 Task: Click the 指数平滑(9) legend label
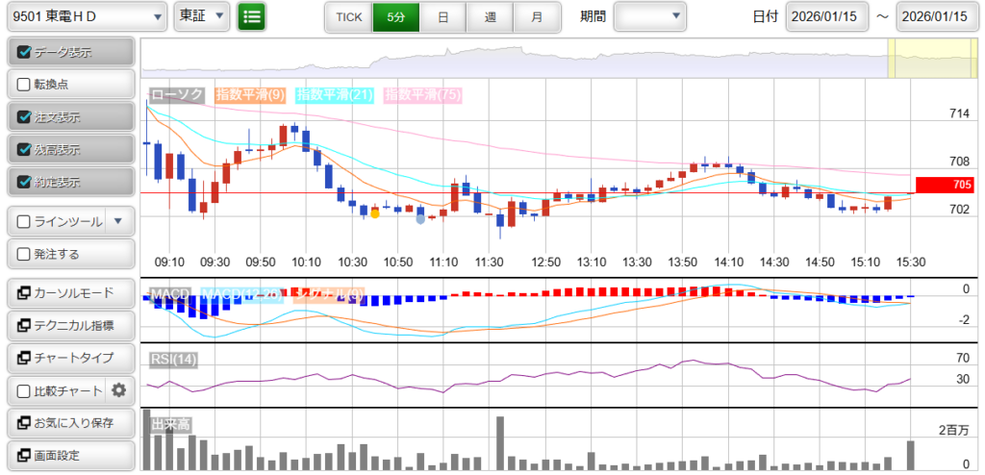pos(249,94)
